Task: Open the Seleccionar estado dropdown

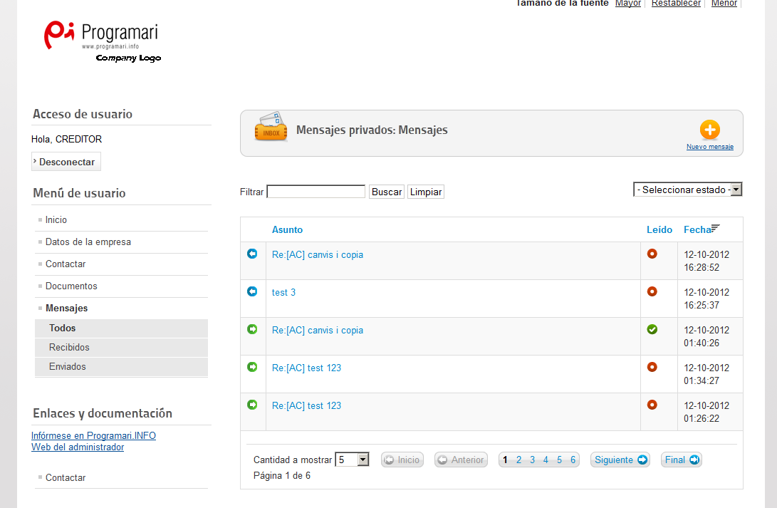Action: pyautogui.click(x=687, y=190)
